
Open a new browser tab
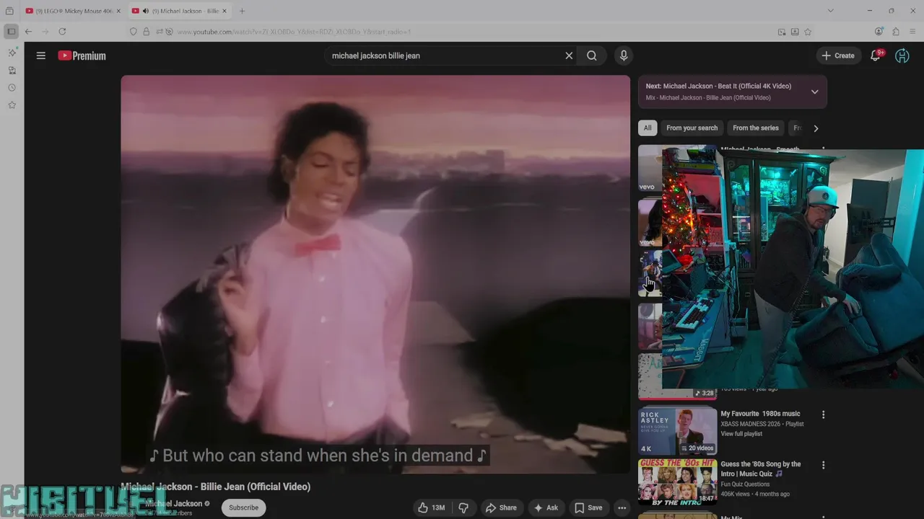[x=242, y=11]
